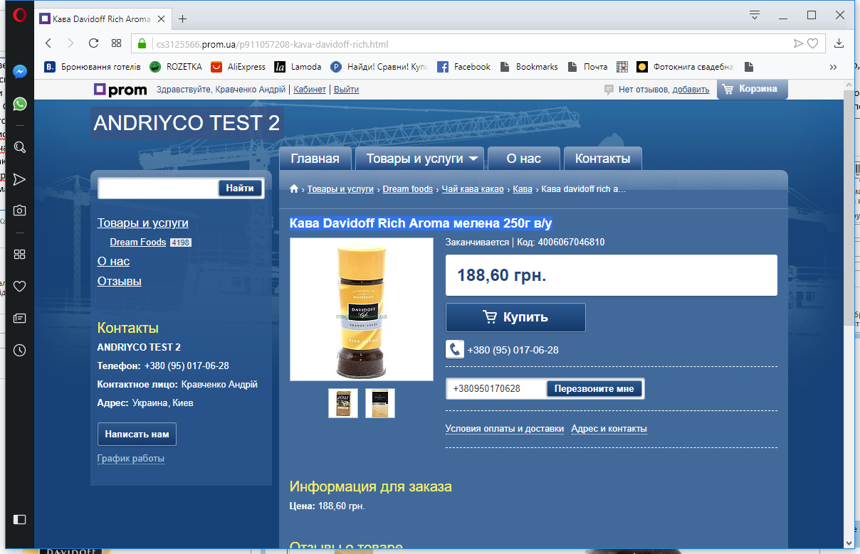Open the Facebook bookmark
Image resolution: width=860 pixels, height=554 pixels.
pyautogui.click(x=463, y=67)
